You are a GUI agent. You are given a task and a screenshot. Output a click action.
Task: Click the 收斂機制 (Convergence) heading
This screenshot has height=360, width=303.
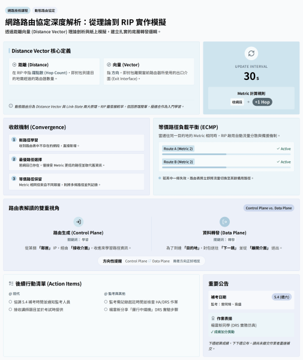(37, 127)
